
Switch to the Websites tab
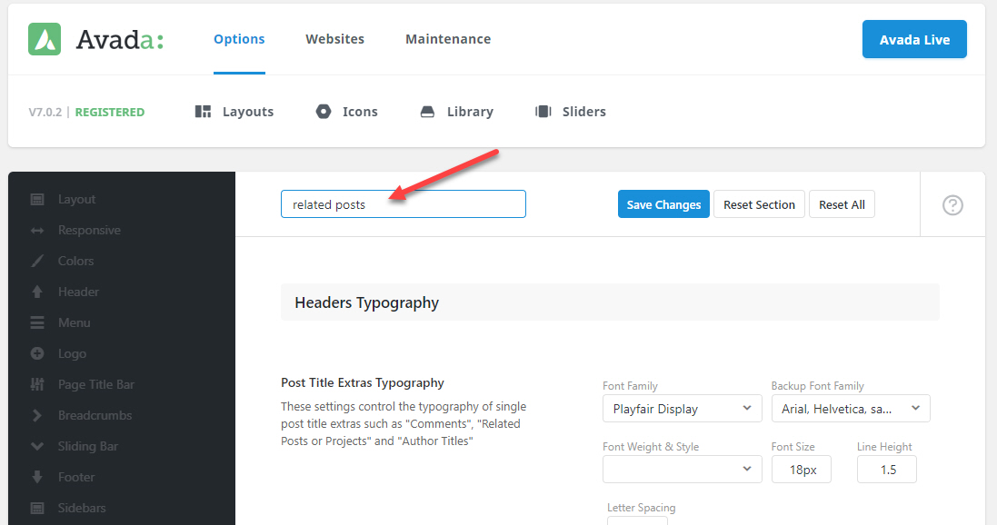point(335,39)
